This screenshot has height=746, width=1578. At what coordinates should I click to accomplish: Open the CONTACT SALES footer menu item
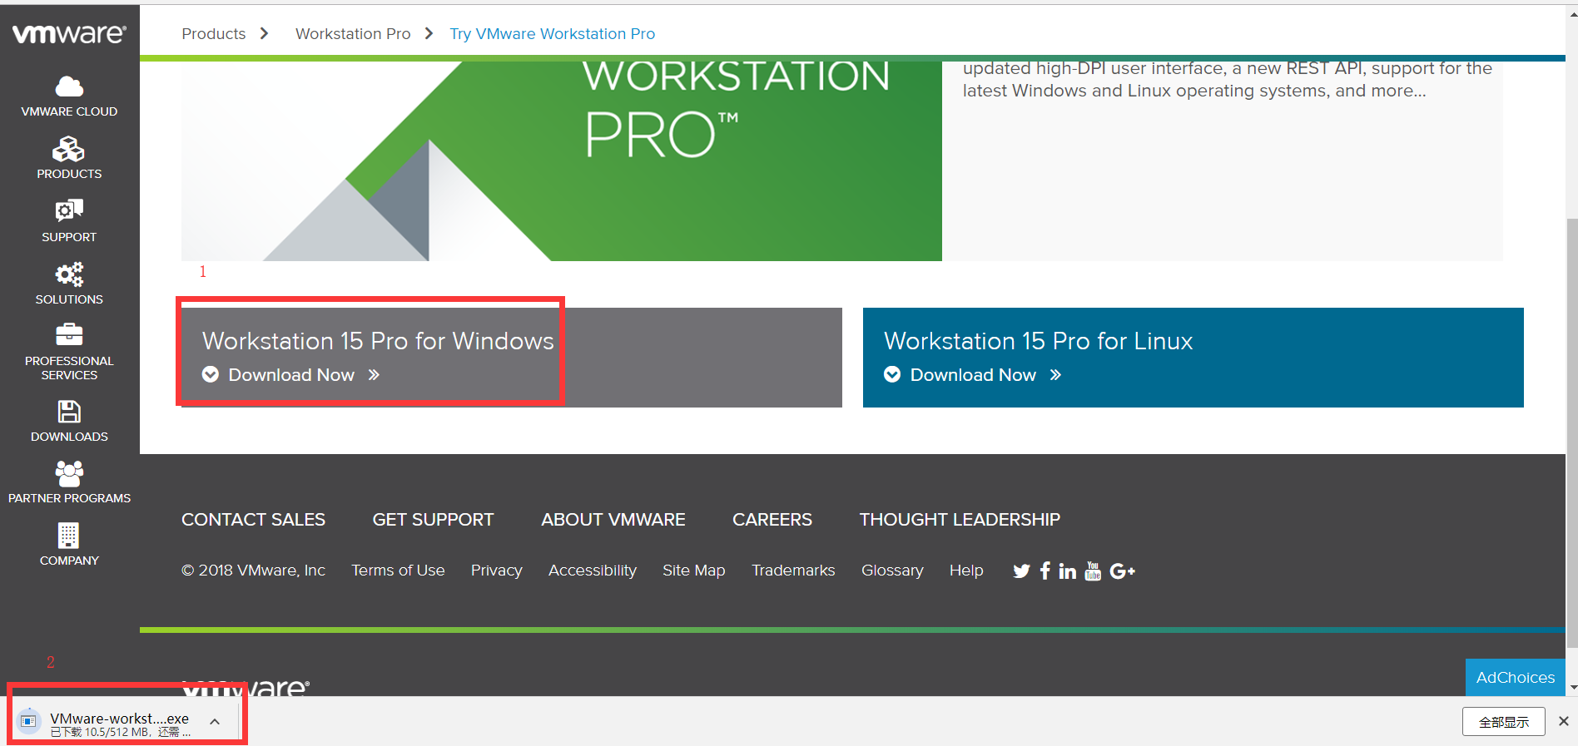point(253,520)
